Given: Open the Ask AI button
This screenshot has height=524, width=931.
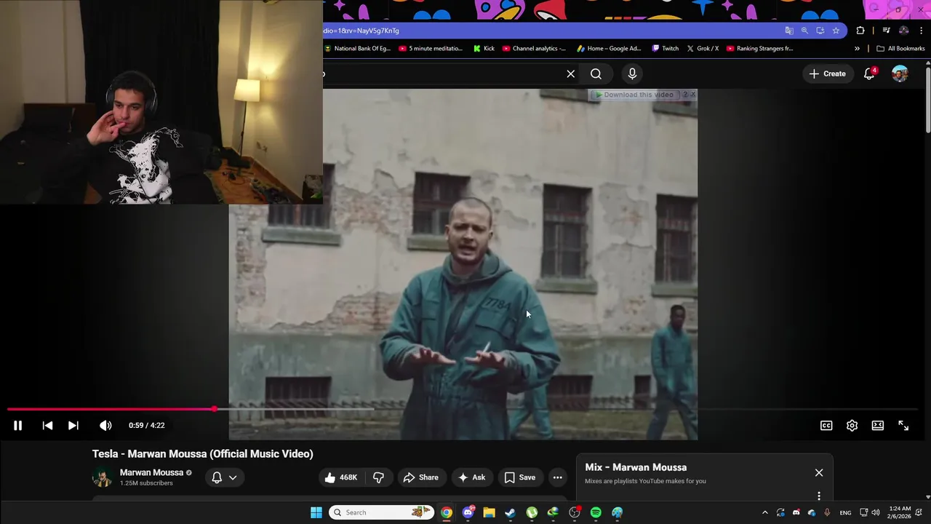Looking at the screenshot, I should [471, 477].
